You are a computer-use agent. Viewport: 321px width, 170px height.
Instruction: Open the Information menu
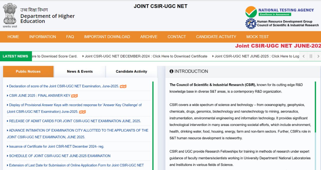pyautogui.click(x=43, y=37)
